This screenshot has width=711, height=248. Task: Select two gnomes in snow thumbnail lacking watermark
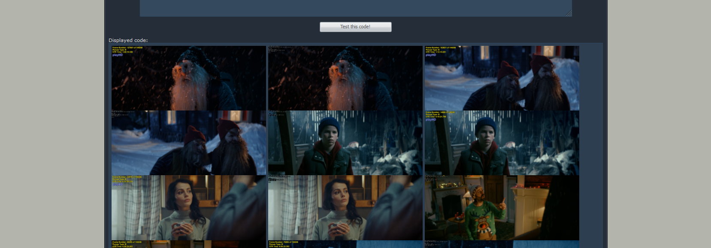(x=188, y=143)
